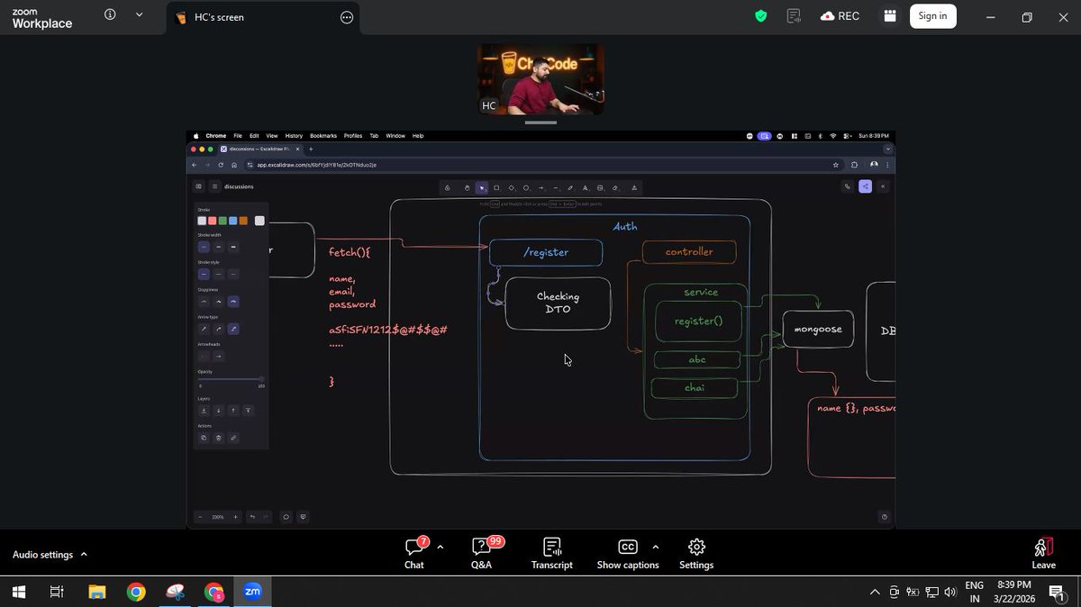
Task: Send selection backward one layer
Action: coord(219,411)
